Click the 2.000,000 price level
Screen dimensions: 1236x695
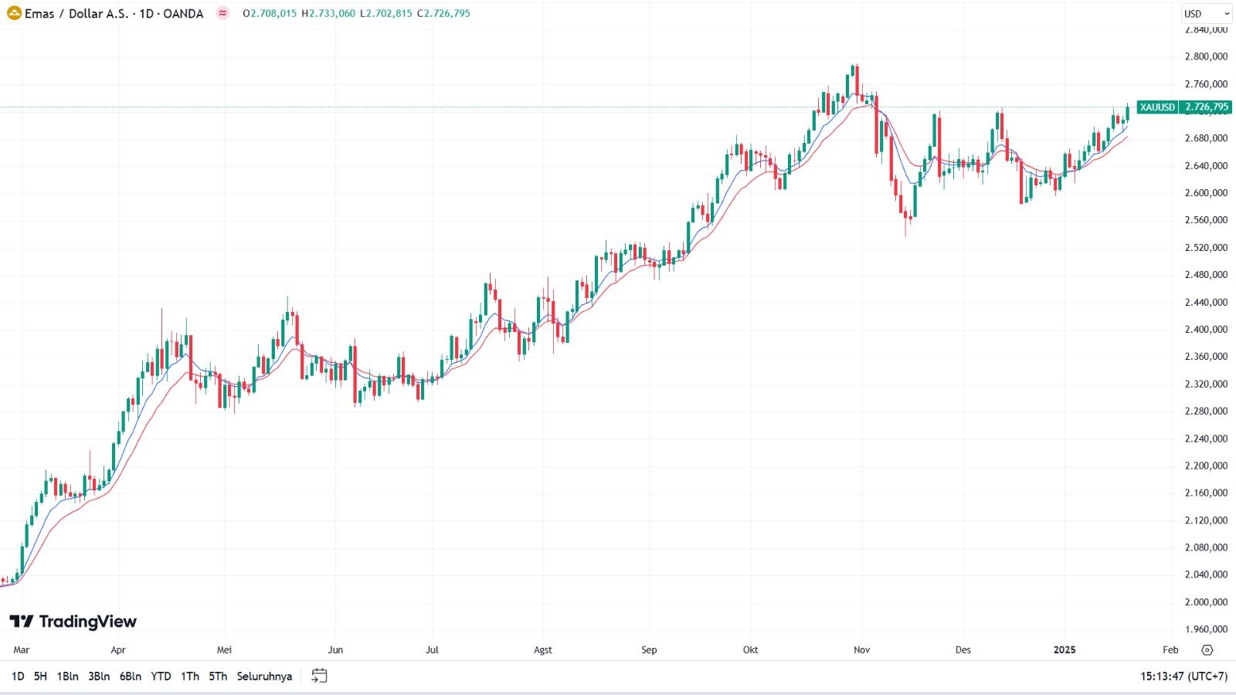(x=1206, y=602)
